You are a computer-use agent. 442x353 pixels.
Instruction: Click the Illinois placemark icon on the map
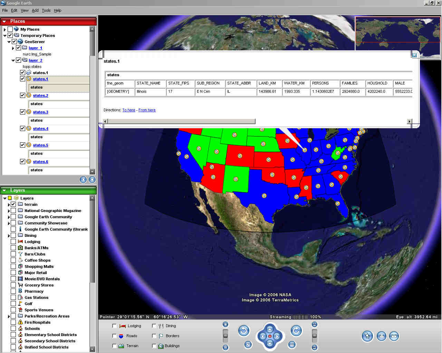[305, 150]
